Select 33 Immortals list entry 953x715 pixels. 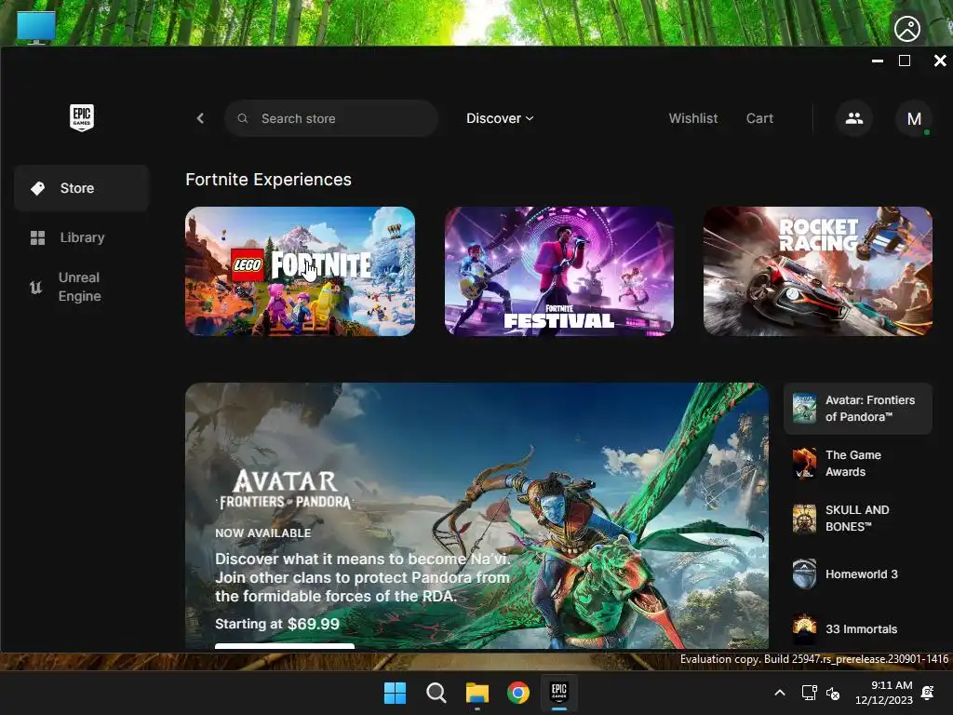[x=858, y=628]
